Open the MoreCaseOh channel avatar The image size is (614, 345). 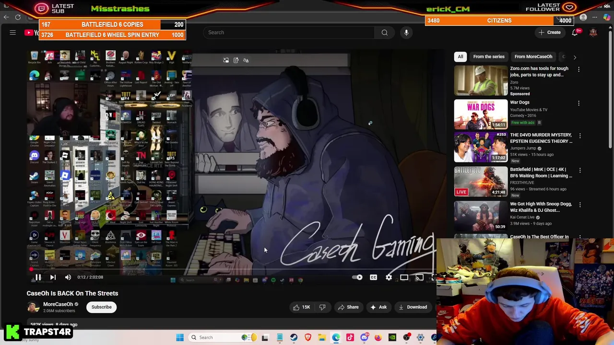click(x=33, y=307)
